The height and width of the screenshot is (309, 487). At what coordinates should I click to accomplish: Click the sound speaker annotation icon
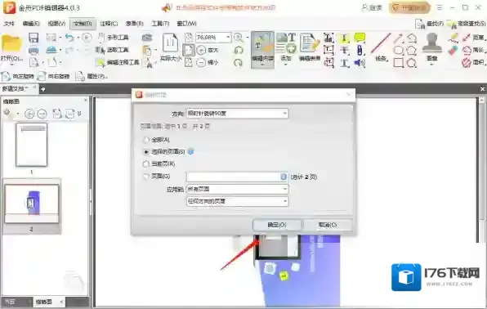click(x=360, y=63)
